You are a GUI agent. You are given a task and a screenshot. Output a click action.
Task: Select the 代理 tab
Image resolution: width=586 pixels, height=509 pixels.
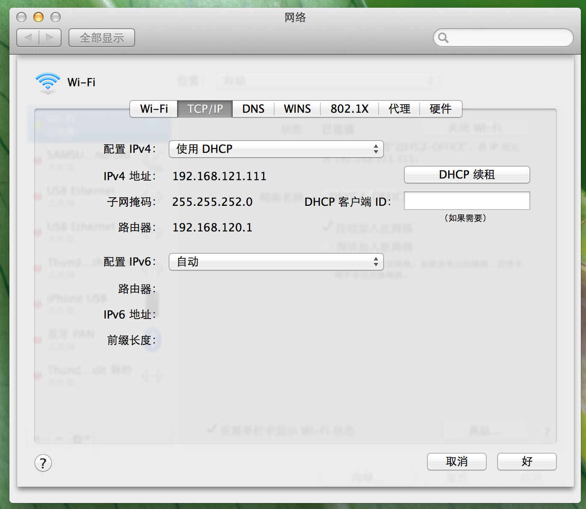coord(399,109)
